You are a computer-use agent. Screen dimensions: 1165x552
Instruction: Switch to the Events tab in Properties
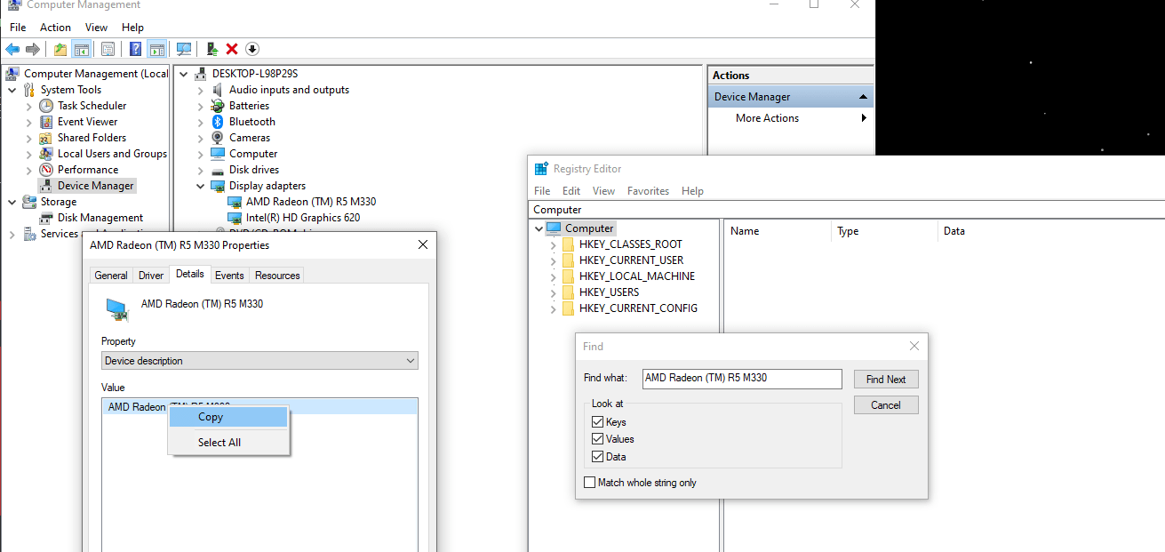pos(229,276)
